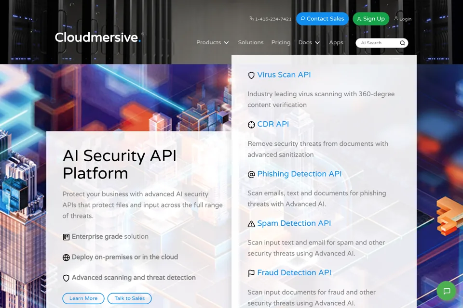Image resolution: width=463 pixels, height=308 pixels.
Task: Click the phone icon beside 1-415-234-7421
Action: 252,19
